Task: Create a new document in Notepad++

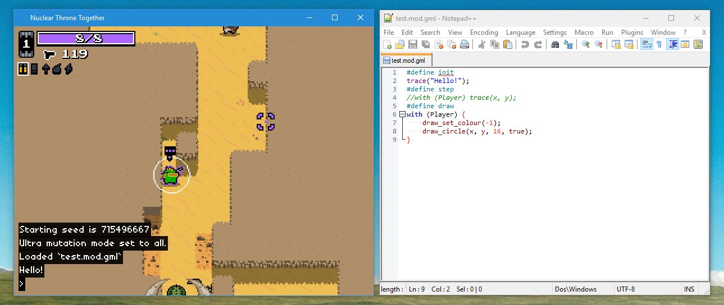Action: coord(388,45)
